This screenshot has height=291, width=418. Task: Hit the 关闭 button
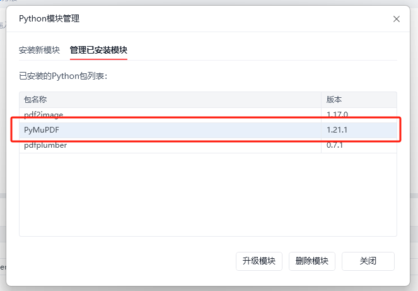click(368, 261)
